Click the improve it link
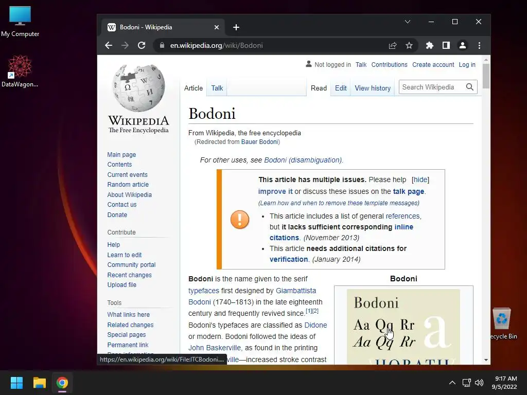The height and width of the screenshot is (395, 527). pos(275,191)
